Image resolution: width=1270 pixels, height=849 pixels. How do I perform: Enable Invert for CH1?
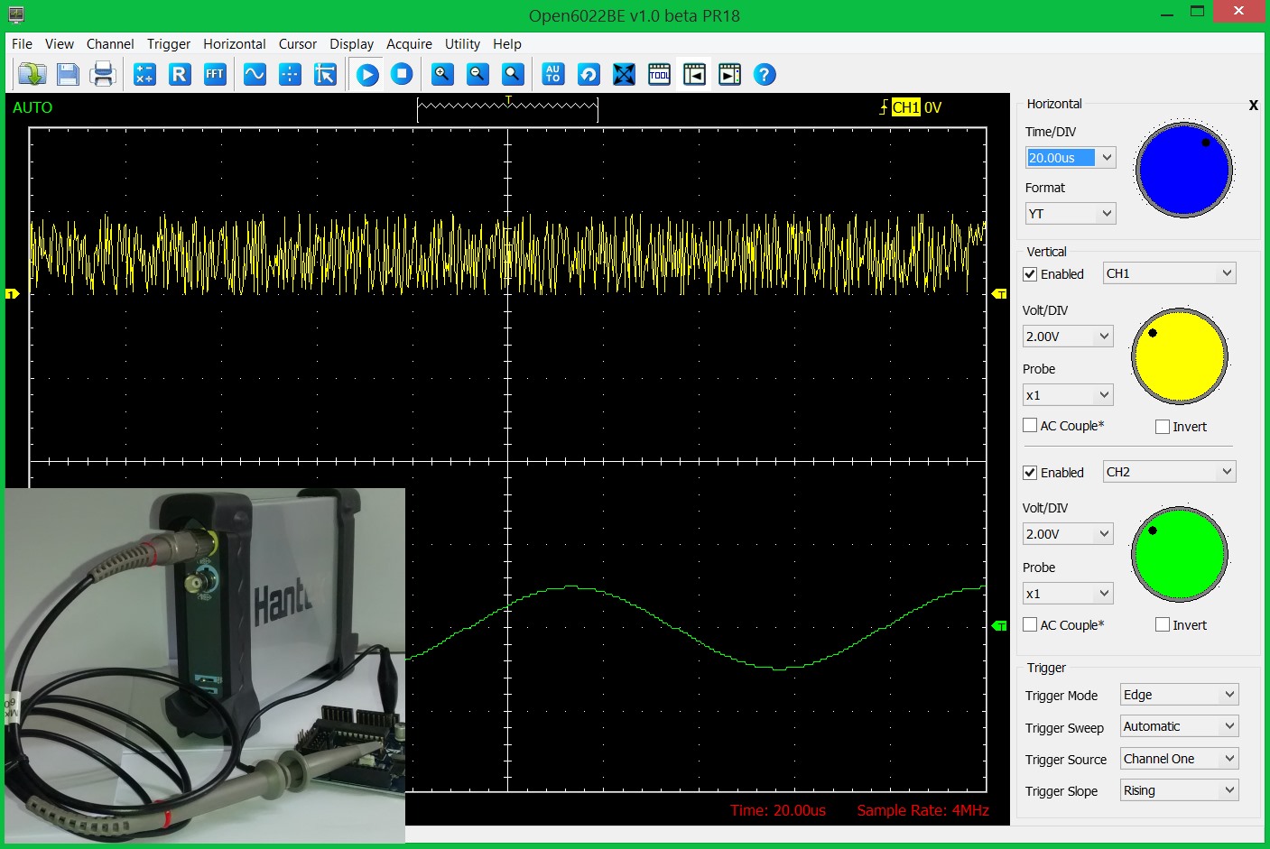pos(1163,427)
